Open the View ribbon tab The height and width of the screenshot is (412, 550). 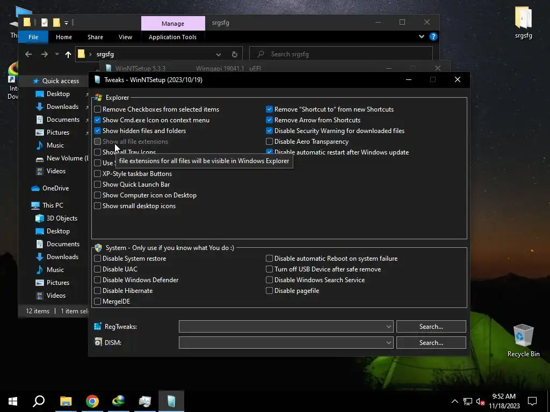125,37
